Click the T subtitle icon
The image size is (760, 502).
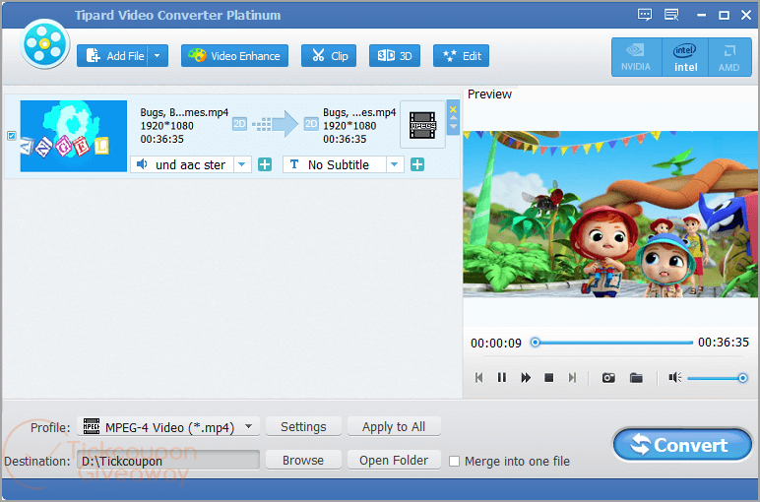(294, 164)
